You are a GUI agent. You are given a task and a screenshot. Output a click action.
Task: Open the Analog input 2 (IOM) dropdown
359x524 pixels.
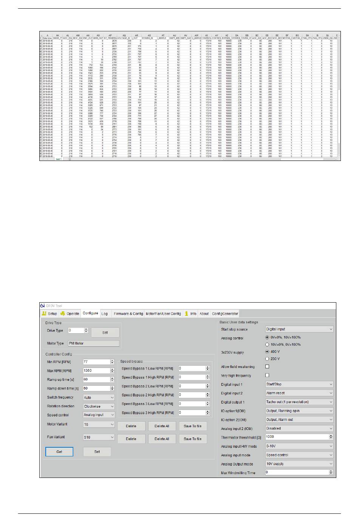299,428
